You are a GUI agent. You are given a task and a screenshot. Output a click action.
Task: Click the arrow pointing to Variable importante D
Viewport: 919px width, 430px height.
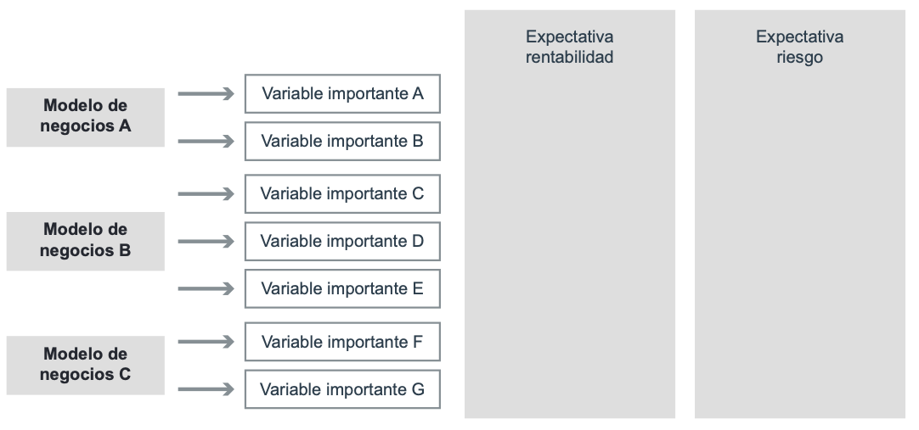point(206,241)
